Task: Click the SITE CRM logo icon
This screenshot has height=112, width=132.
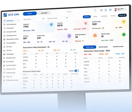Action: (x=5, y=15)
